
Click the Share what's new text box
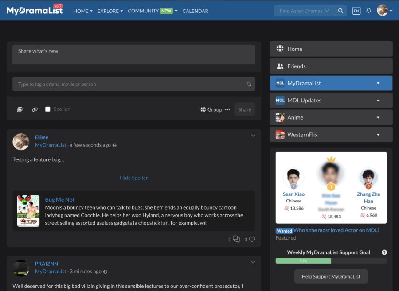click(134, 54)
